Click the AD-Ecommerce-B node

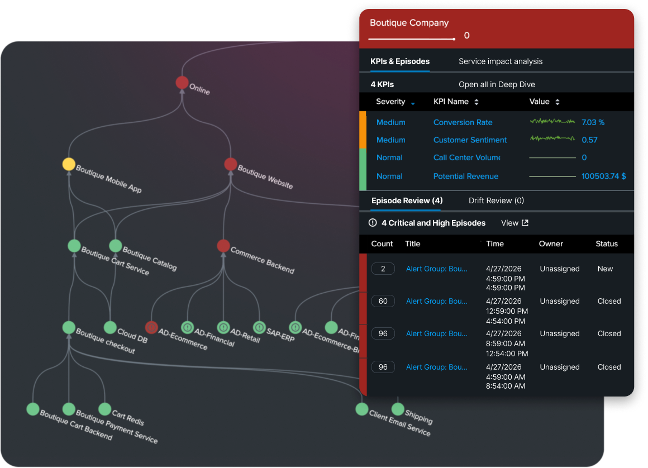[295, 328]
